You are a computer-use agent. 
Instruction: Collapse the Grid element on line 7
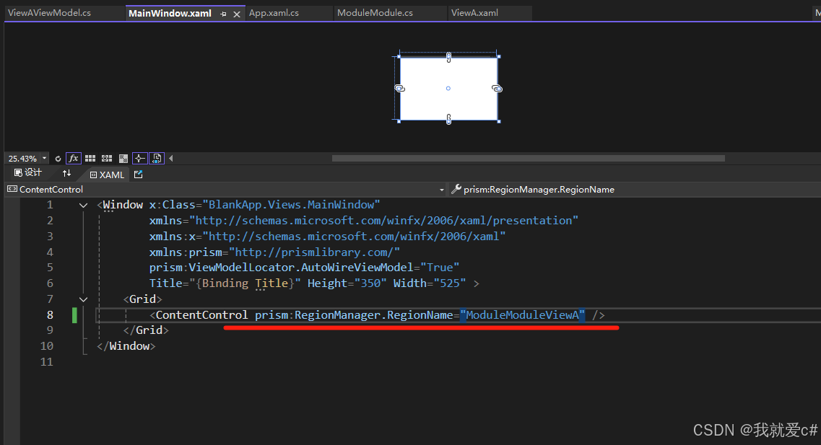coord(83,299)
